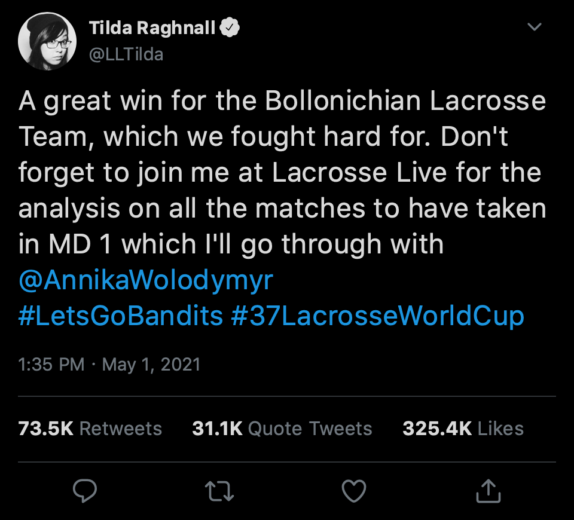Screen dimensions: 574x520
Task: Expand the tweet options chevron menu
Action: click(x=534, y=27)
